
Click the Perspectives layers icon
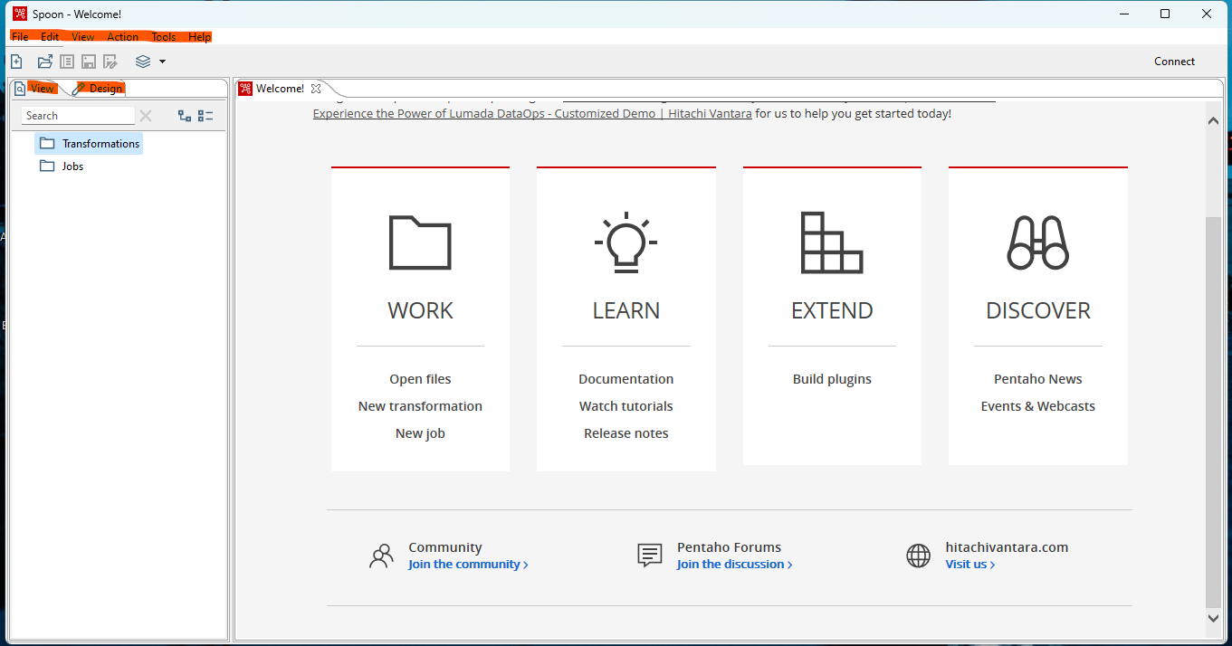pyautogui.click(x=143, y=62)
